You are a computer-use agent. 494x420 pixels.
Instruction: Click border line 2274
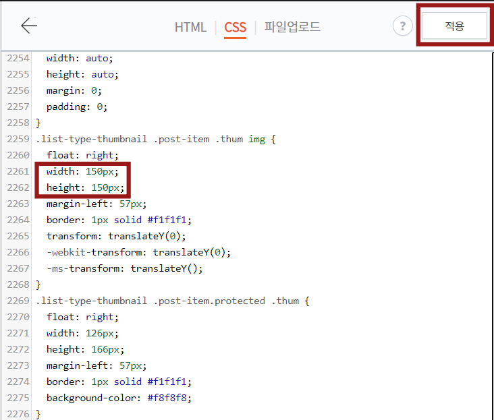pos(119,382)
